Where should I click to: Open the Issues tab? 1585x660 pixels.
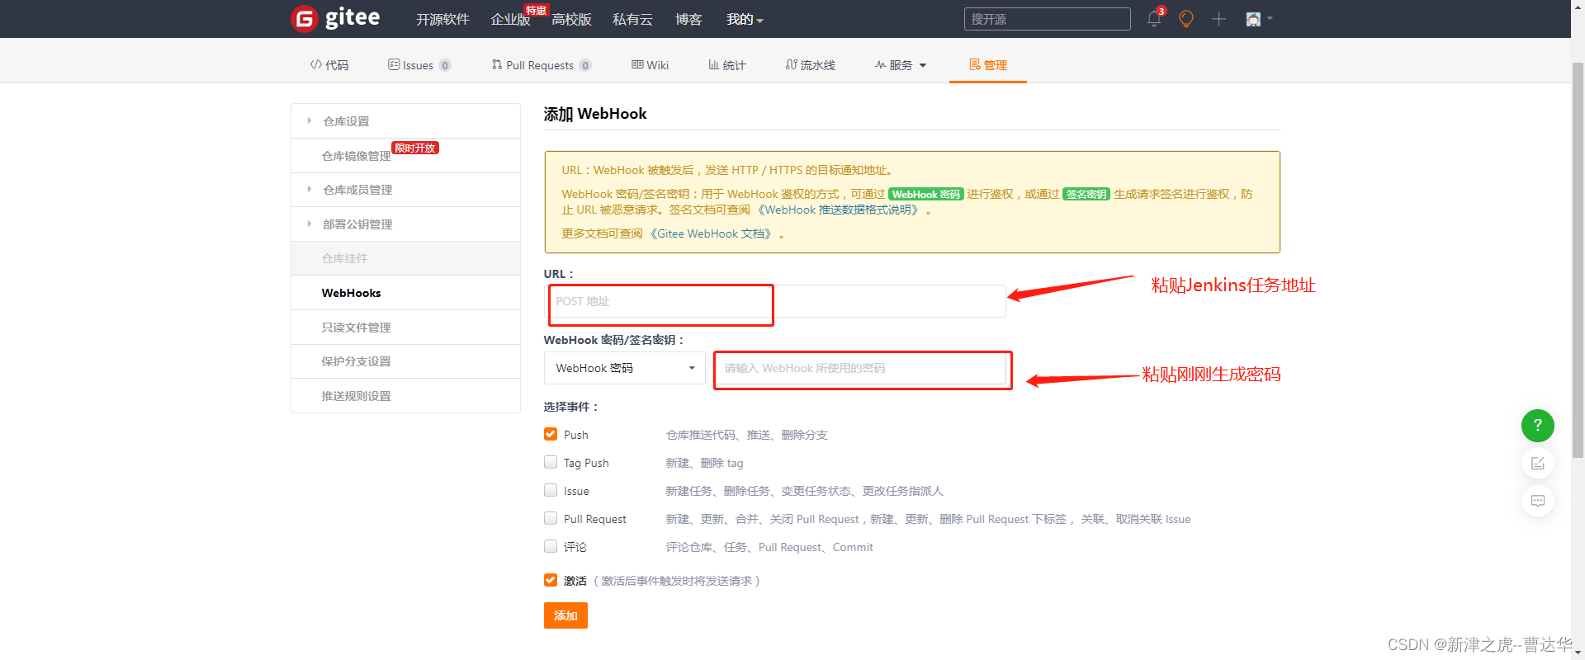point(419,65)
